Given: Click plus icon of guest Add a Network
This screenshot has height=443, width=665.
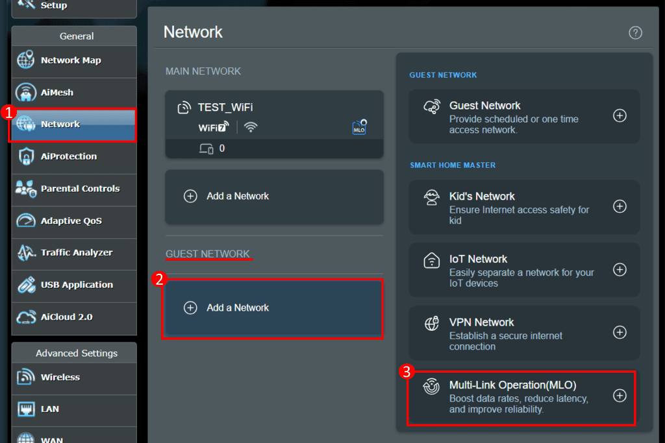Looking at the screenshot, I should pos(190,308).
